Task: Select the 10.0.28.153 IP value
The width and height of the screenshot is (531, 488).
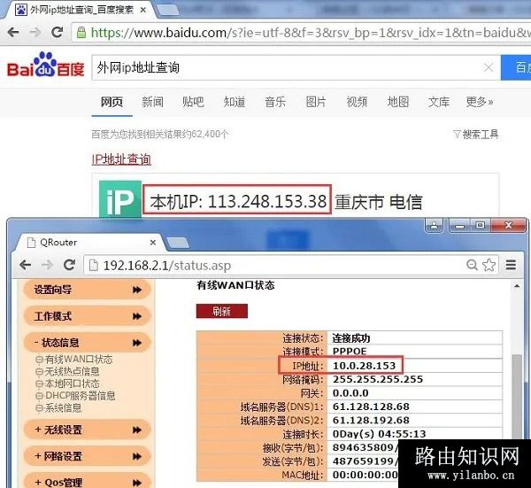Action: pos(364,366)
